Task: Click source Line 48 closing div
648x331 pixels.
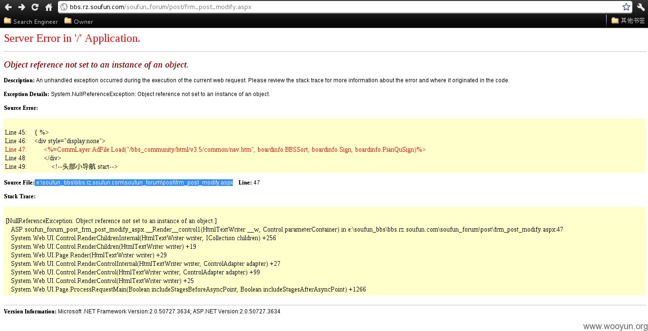Action: click(33, 158)
